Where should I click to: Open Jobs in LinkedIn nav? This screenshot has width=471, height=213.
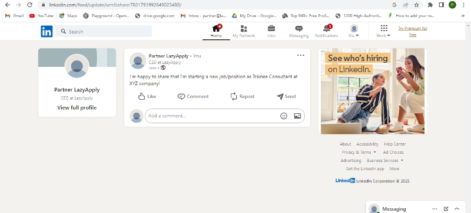point(271,32)
